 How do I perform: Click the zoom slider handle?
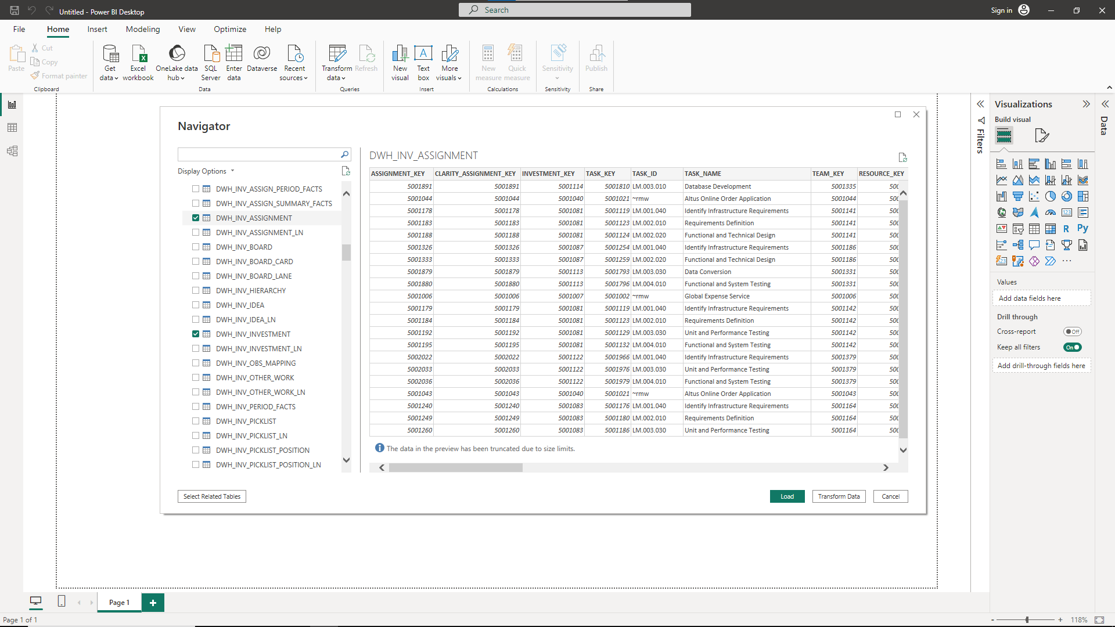(x=1027, y=620)
